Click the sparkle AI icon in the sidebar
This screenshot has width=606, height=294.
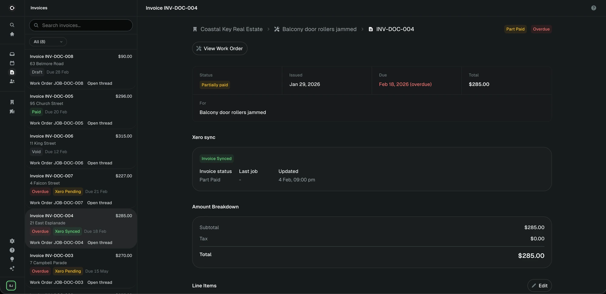[x=12, y=268]
